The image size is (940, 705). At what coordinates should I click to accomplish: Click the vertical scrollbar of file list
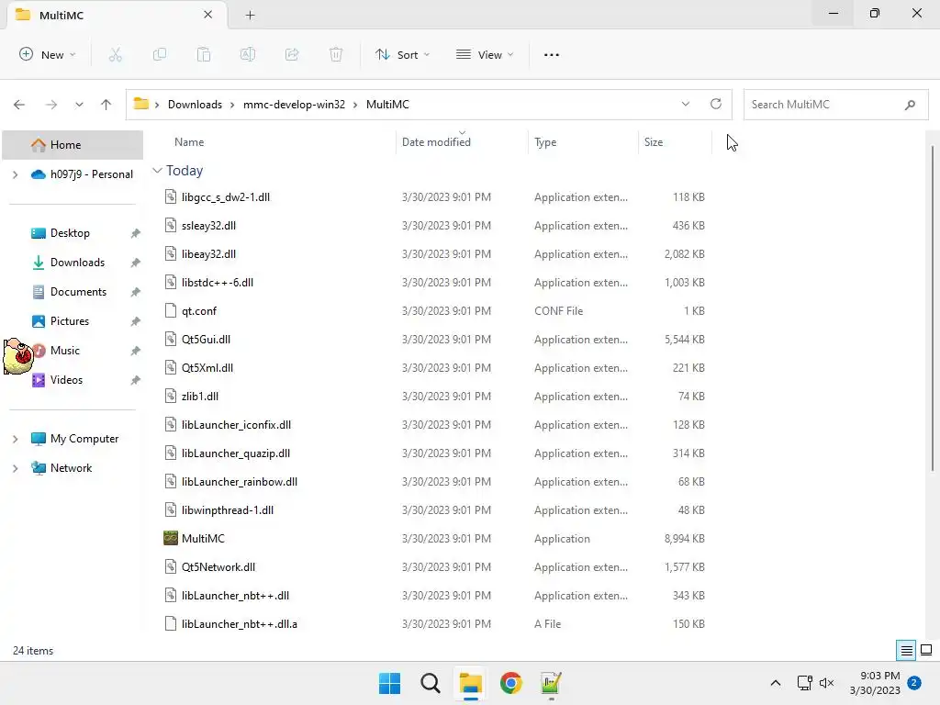pyautogui.click(x=933, y=308)
